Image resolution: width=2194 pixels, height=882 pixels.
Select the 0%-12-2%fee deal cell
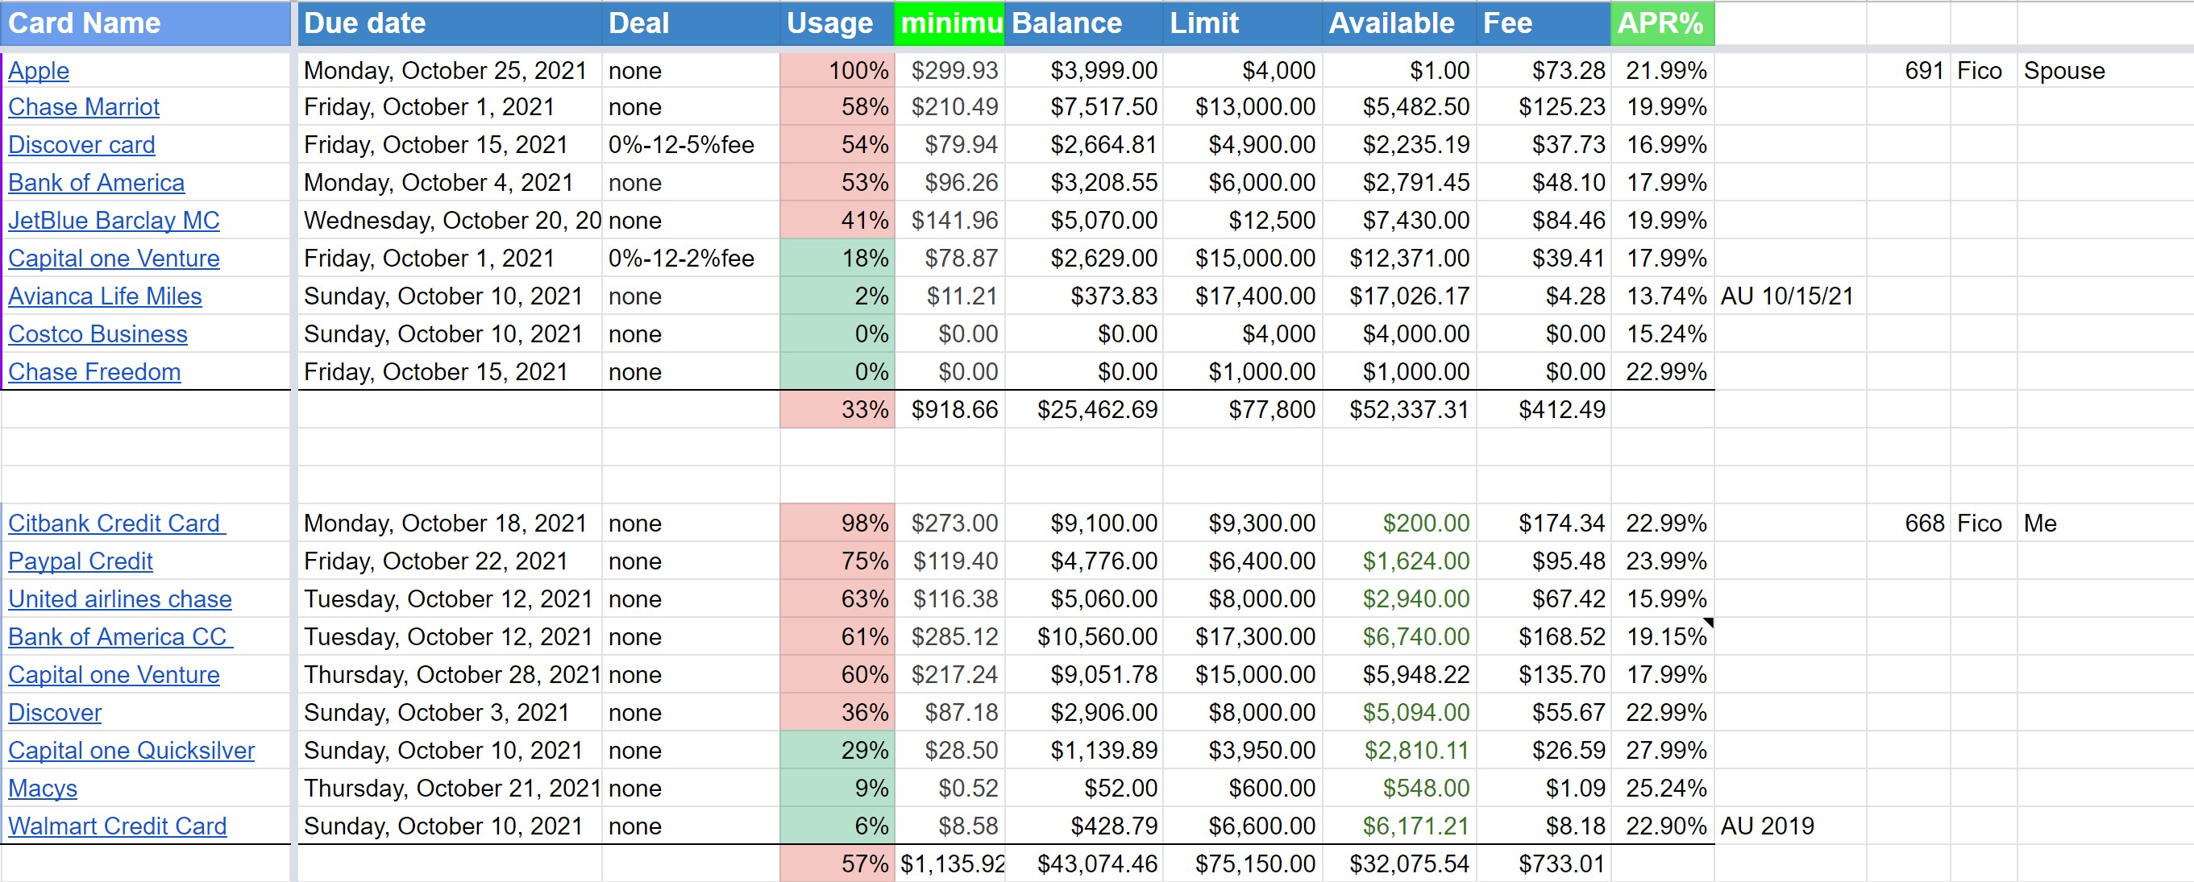(x=691, y=259)
